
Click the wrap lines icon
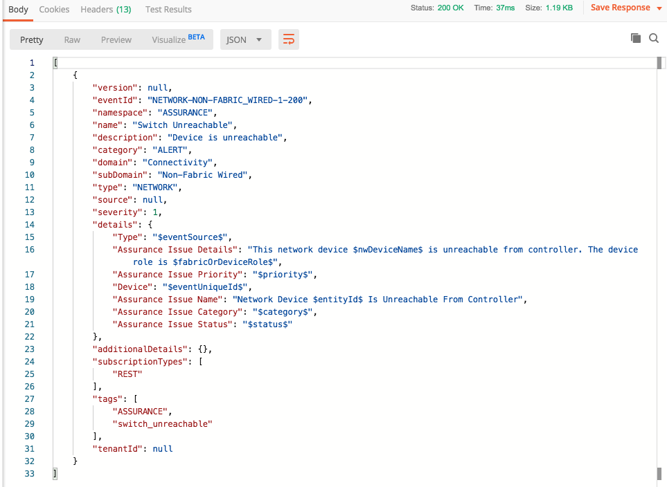(289, 39)
